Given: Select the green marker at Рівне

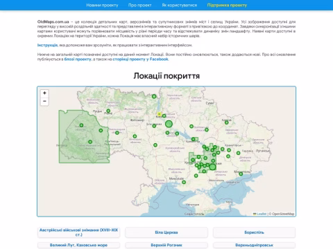Looking at the screenshot, I should [108, 111].
